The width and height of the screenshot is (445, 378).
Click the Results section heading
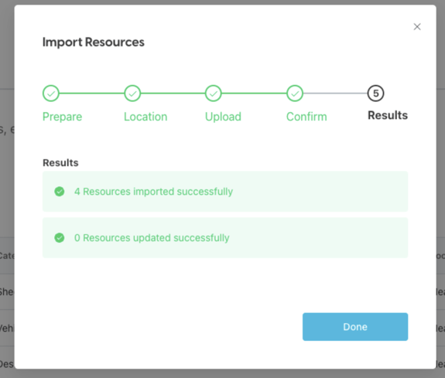pos(60,163)
